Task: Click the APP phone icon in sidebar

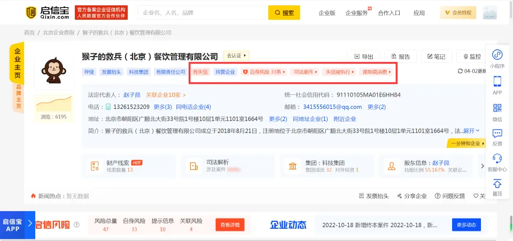Action: [497, 81]
